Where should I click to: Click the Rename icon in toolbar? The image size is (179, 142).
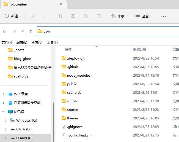[73, 16]
